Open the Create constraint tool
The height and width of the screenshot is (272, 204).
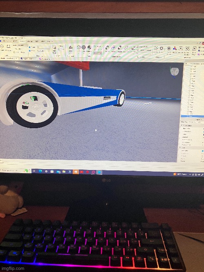pyautogui.click(x=133, y=49)
